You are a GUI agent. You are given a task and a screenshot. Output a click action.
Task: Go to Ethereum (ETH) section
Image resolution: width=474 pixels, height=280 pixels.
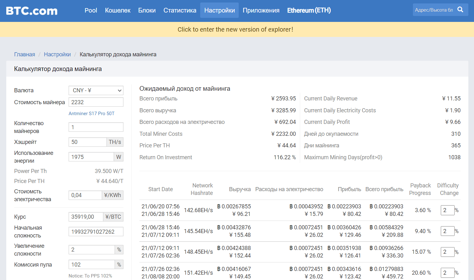309,10
